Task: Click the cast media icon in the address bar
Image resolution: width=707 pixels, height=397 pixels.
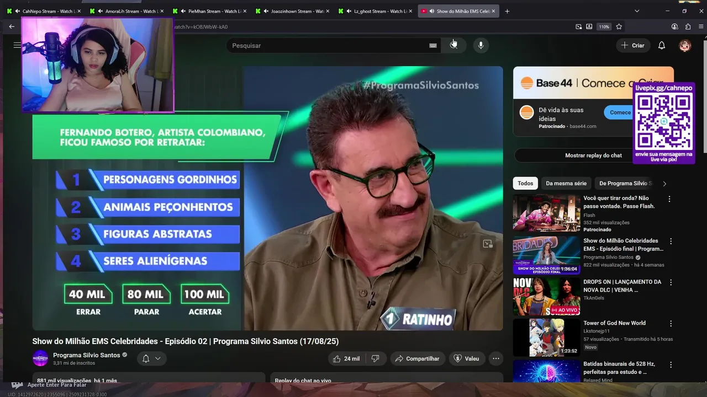Action: click(x=578, y=26)
